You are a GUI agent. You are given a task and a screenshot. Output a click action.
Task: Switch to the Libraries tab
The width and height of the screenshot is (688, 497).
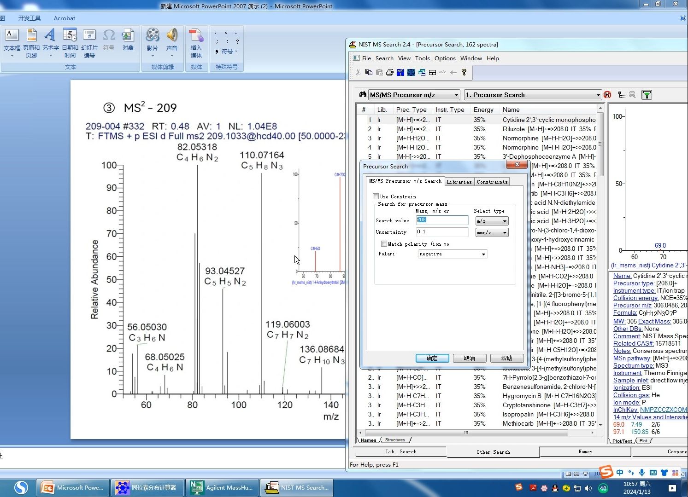pyautogui.click(x=459, y=182)
